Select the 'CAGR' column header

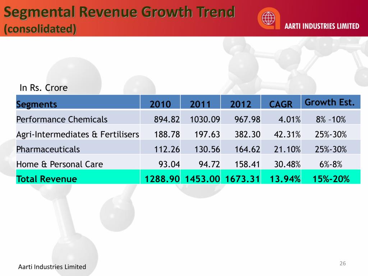click(281, 104)
